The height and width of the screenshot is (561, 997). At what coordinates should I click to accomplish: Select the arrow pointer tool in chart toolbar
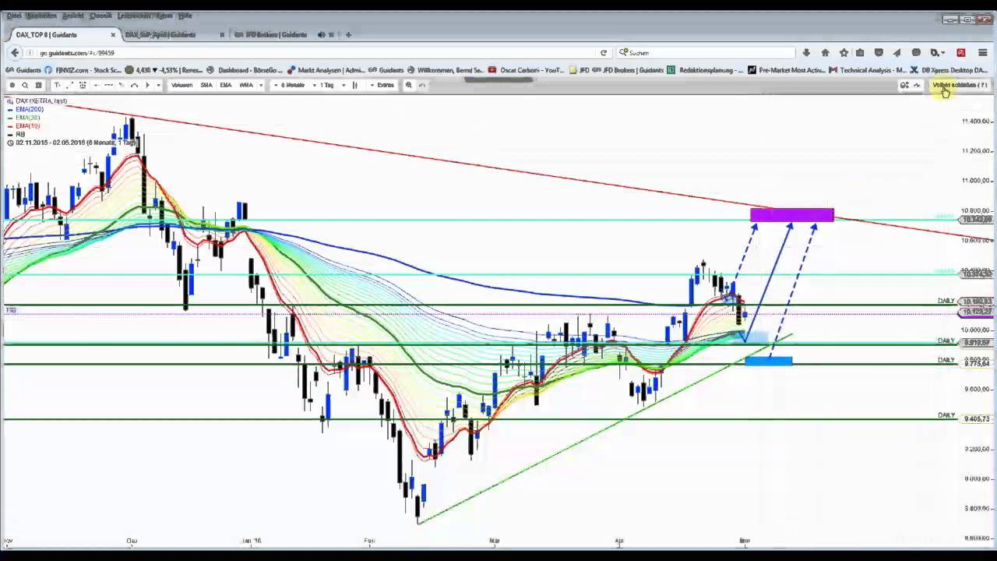tap(146, 85)
